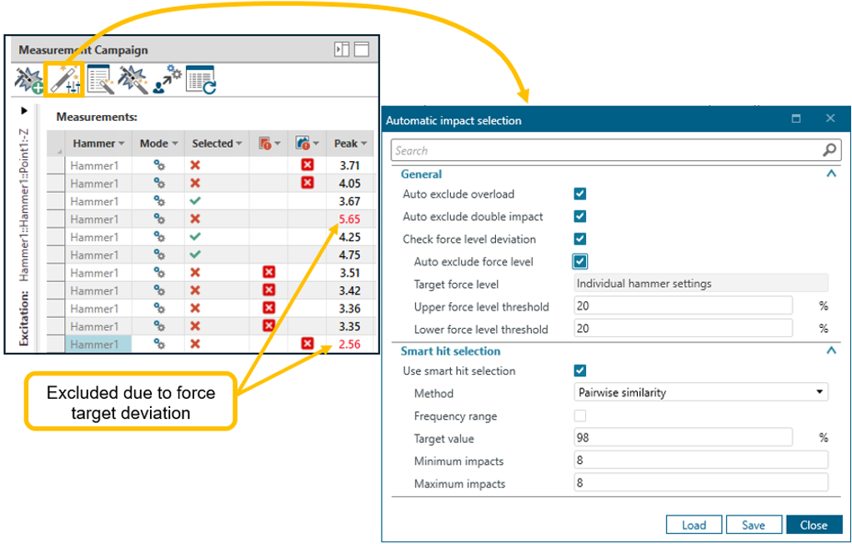852x544 pixels.
Task: Click the panel dock layout icon
Action: coord(342,50)
